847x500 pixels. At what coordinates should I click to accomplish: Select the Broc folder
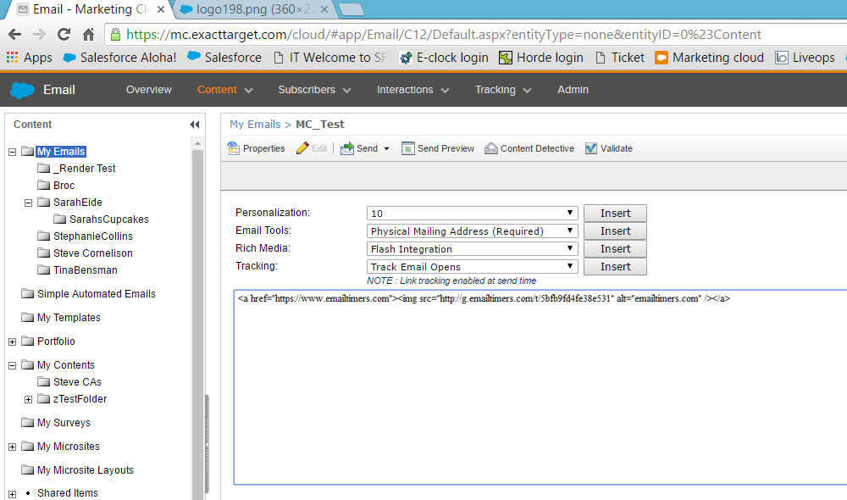pyautogui.click(x=64, y=186)
